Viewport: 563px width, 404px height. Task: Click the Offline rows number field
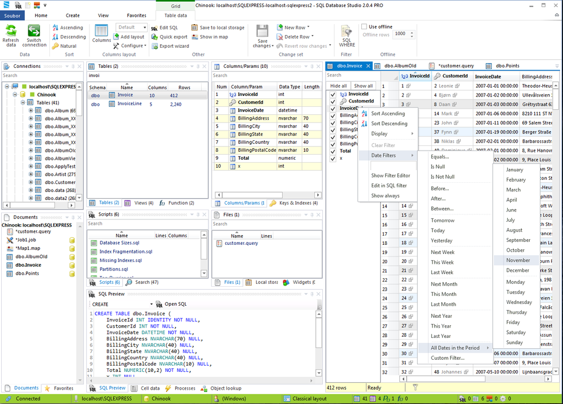(400, 34)
